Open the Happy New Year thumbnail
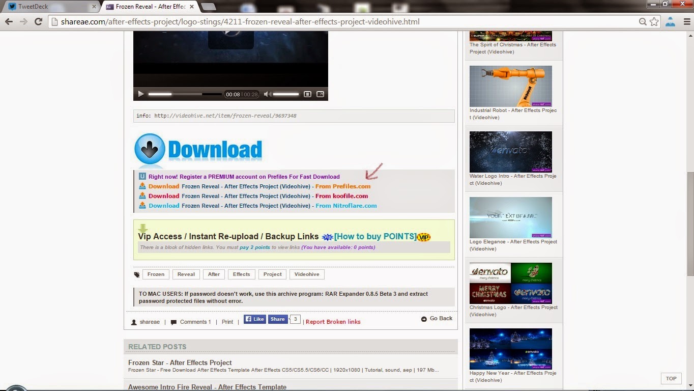 click(x=510, y=349)
